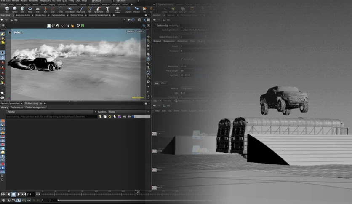
Task: Open the Palette dropdown
Action: [x=51, y=112]
